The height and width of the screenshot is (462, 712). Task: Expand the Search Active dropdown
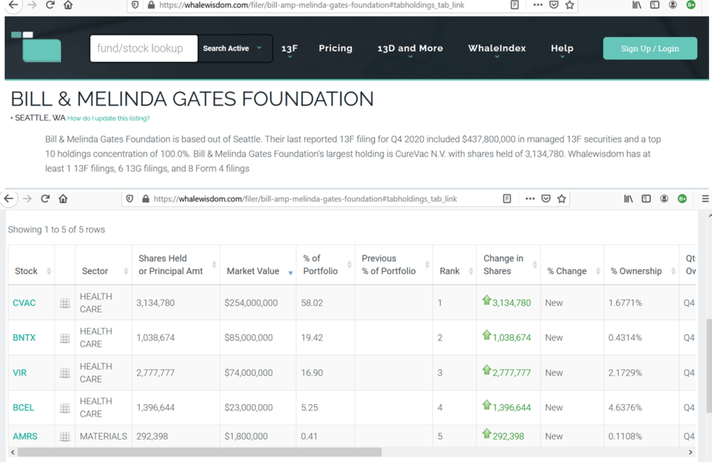click(x=234, y=49)
